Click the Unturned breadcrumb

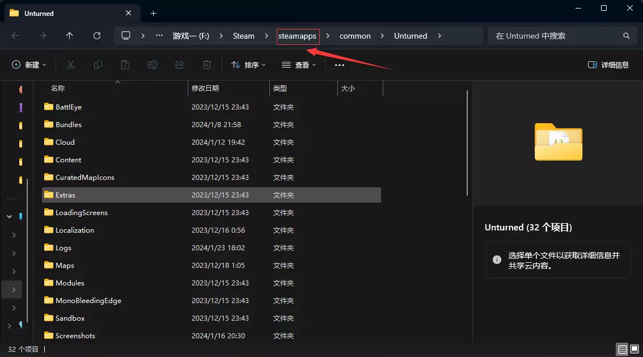(411, 36)
